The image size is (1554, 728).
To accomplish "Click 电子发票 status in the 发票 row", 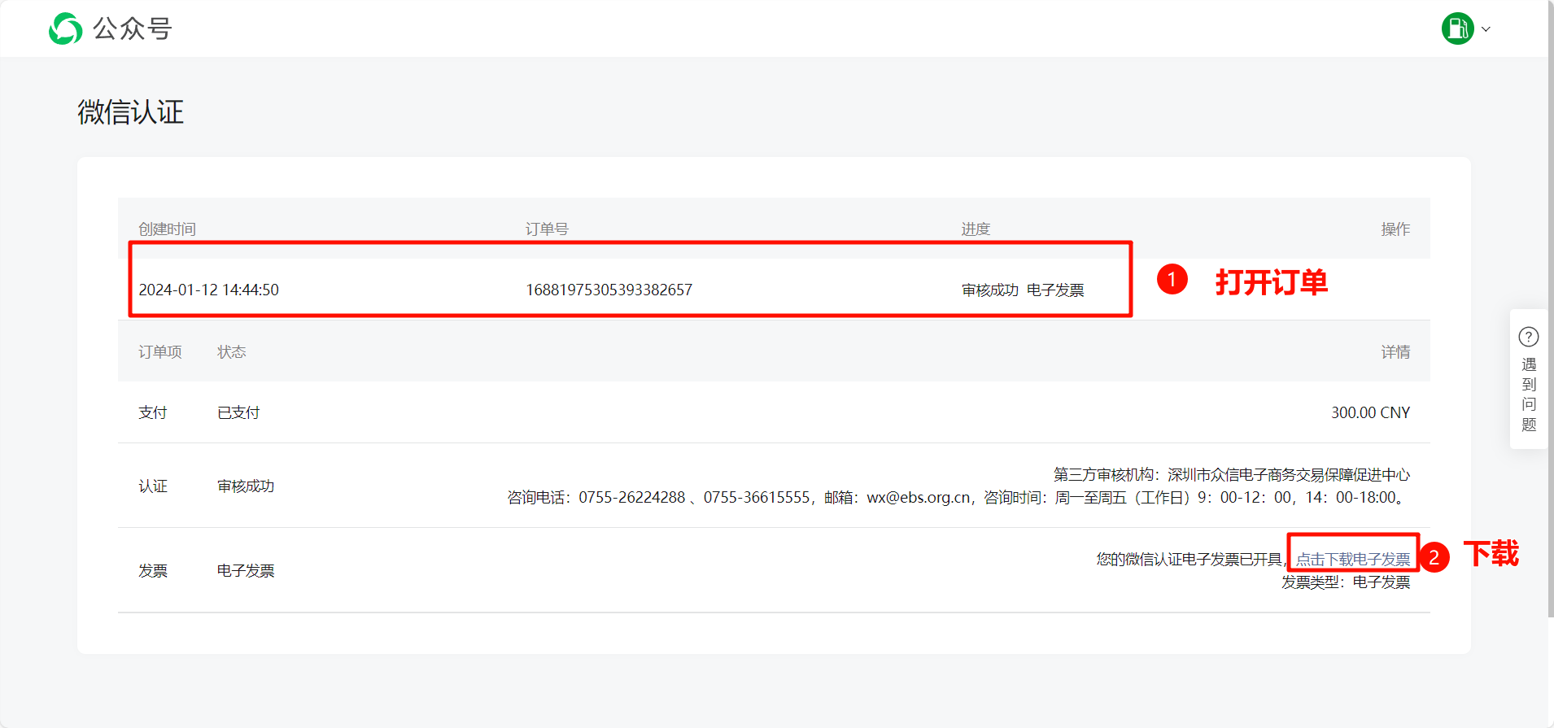I will [246, 570].
